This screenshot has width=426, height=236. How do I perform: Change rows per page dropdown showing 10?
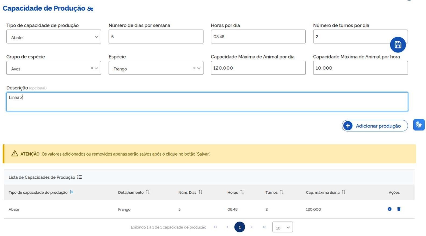283,227
